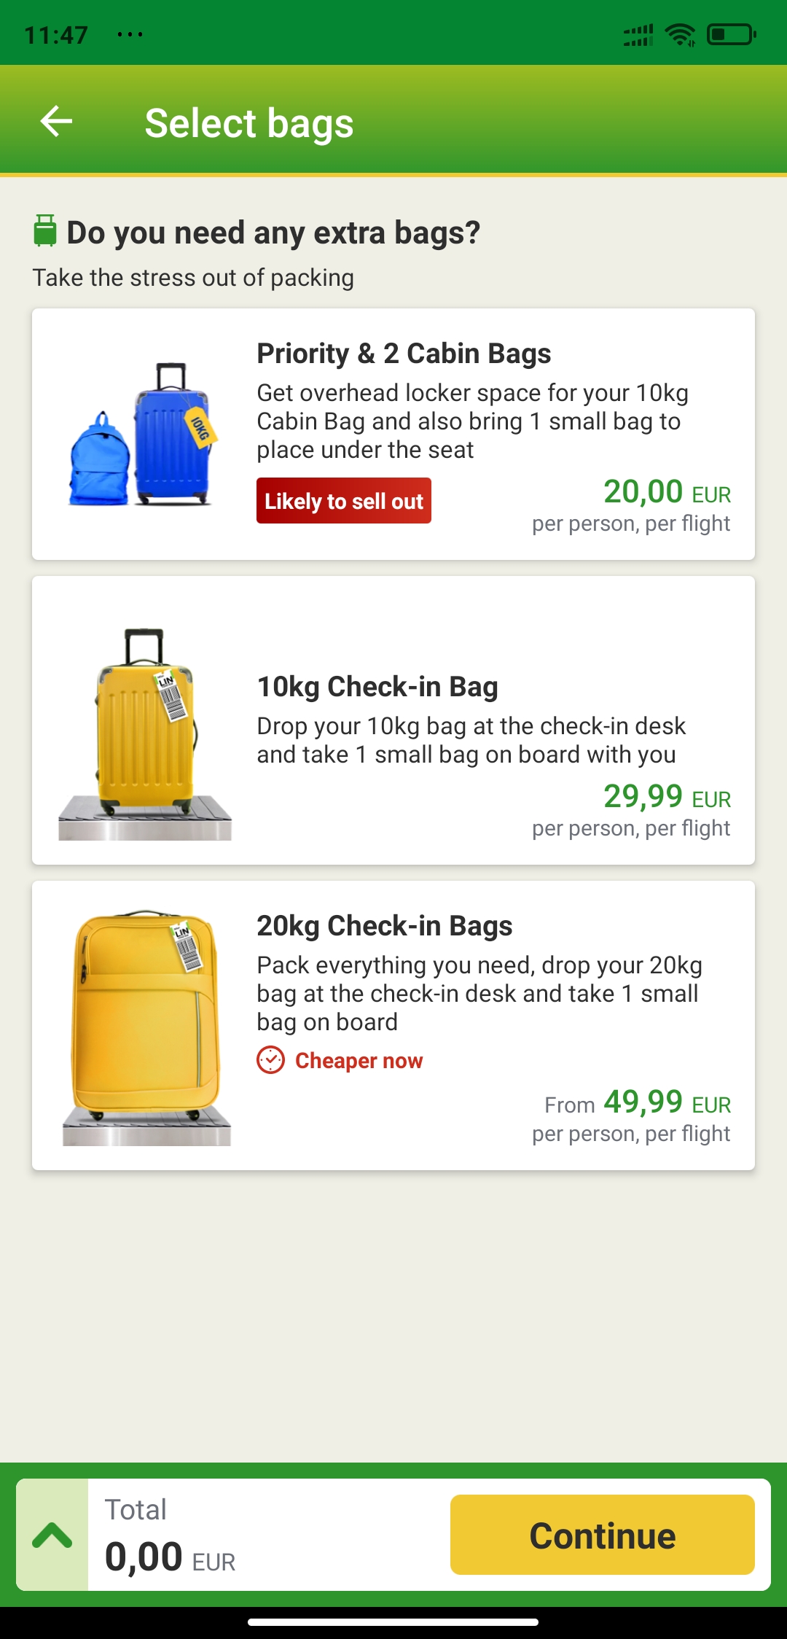Select the Priority & 2 Cabin Bags title
Viewport: 787px width, 1639px height.
(404, 354)
